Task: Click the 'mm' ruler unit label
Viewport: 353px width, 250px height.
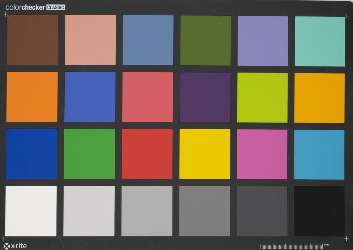Action: [x=326, y=245]
